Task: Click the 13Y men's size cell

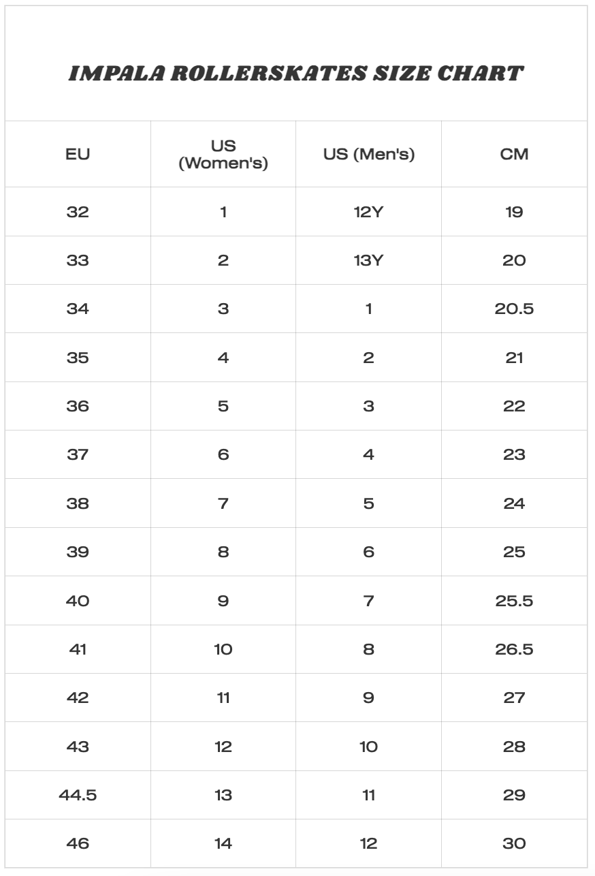Action: [x=368, y=260]
